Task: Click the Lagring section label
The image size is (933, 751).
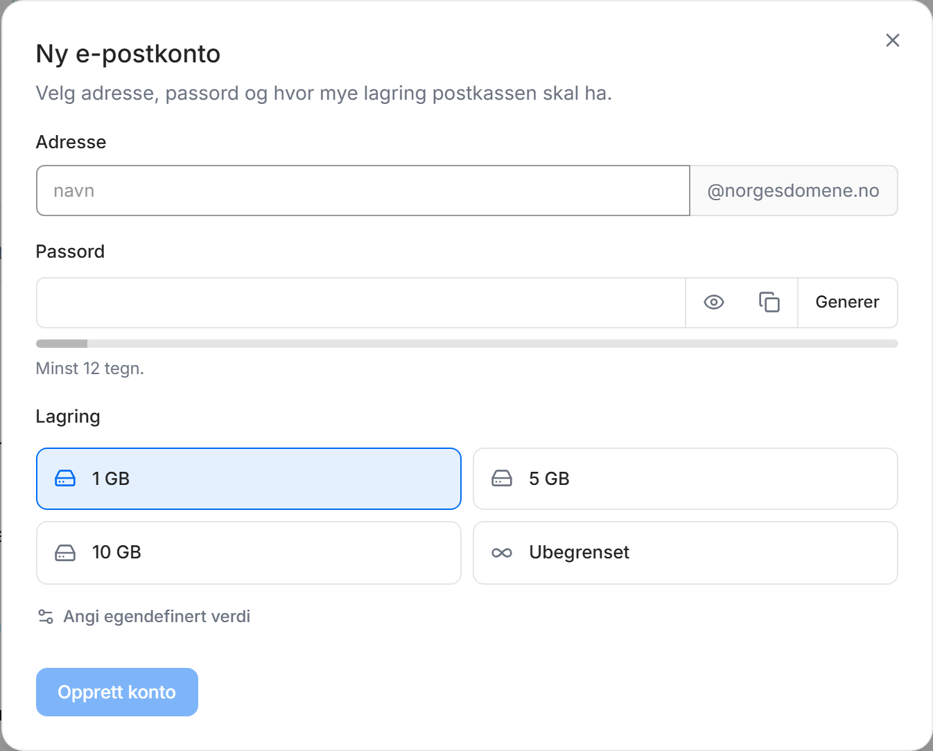Action: point(68,416)
